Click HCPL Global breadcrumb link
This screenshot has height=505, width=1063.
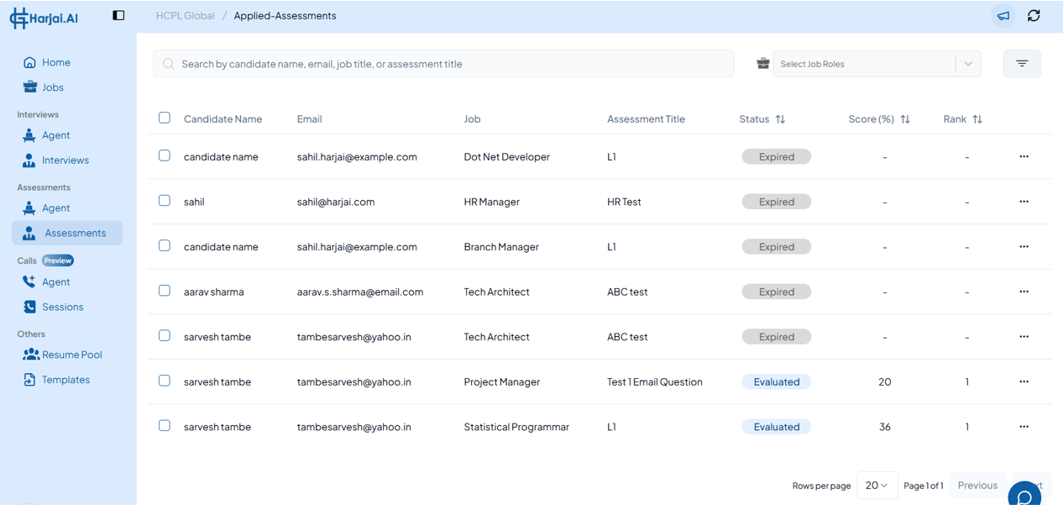click(185, 16)
